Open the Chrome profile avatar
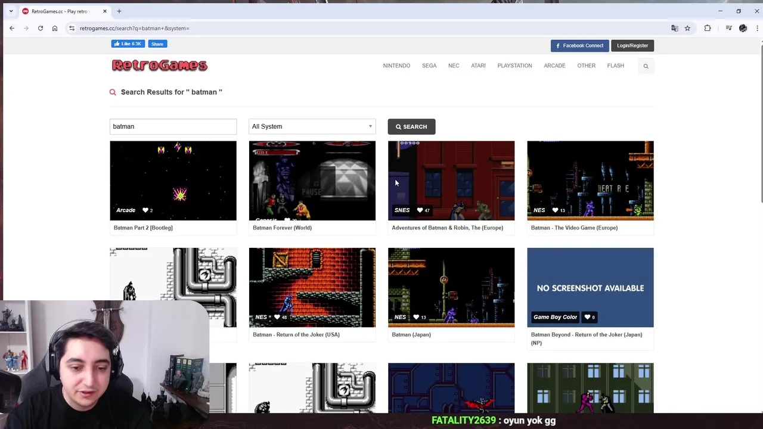 tap(743, 28)
